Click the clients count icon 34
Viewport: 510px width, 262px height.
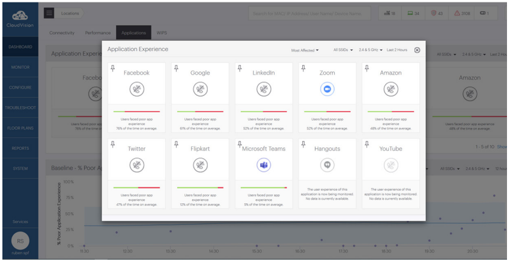pos(413,13)
